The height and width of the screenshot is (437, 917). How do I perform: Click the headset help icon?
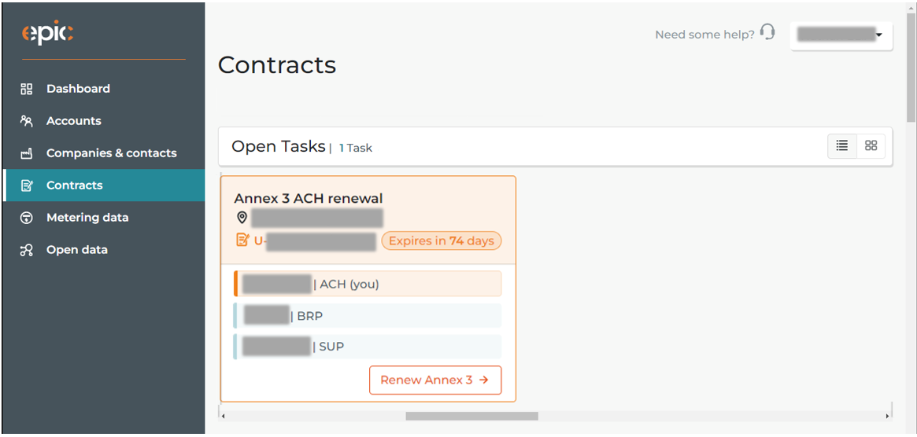tap(767, 33)
